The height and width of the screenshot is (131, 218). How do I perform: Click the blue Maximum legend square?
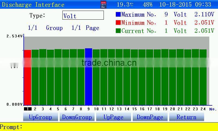pos(118,14)
